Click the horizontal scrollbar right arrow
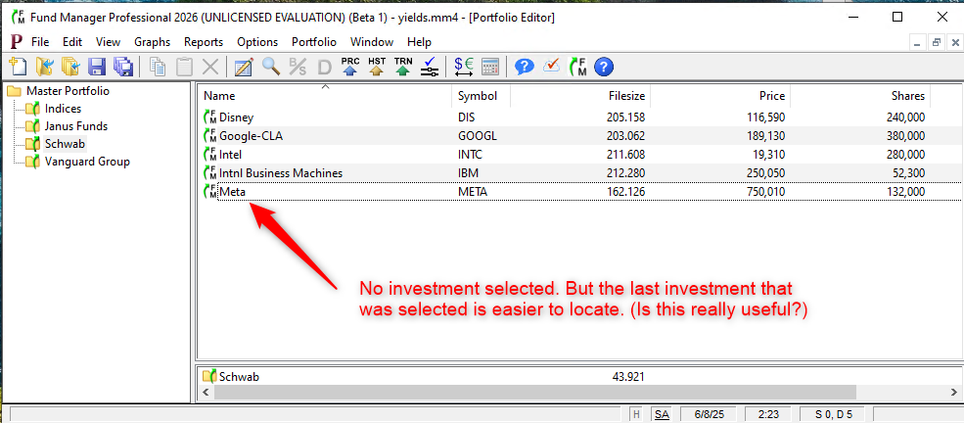Viewport: 964px width, 423px height. point(953,393)
